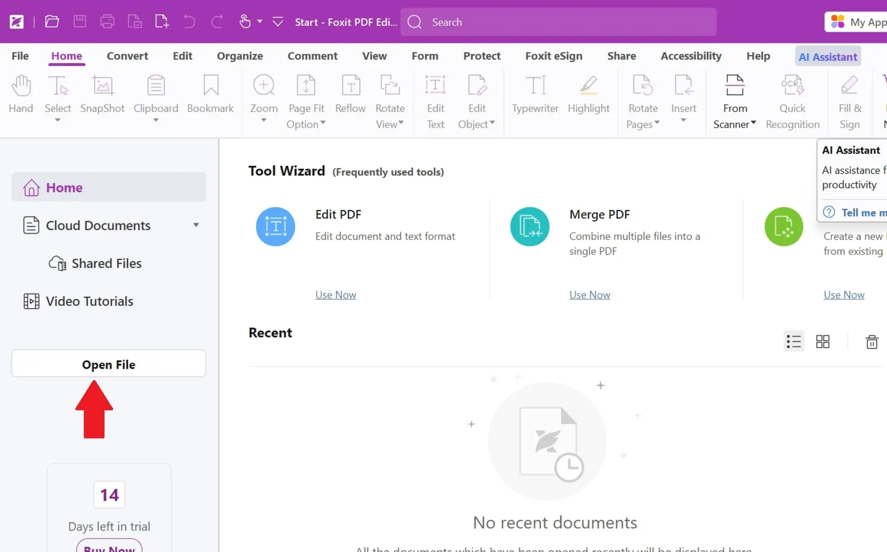Expand the Rotate Pages dropdown arrow
The width and height of the screenshot is (887, 552).
pyautogui.click(x=657, y=122)
